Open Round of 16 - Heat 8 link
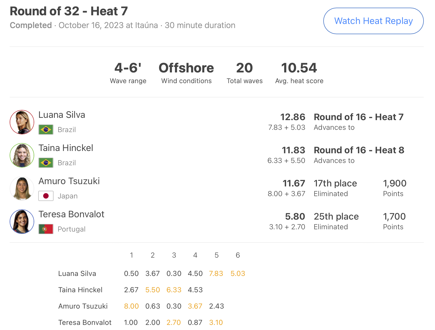Viewport: 435px width, 330px height. pyautogui.click(x=359, y=150)
